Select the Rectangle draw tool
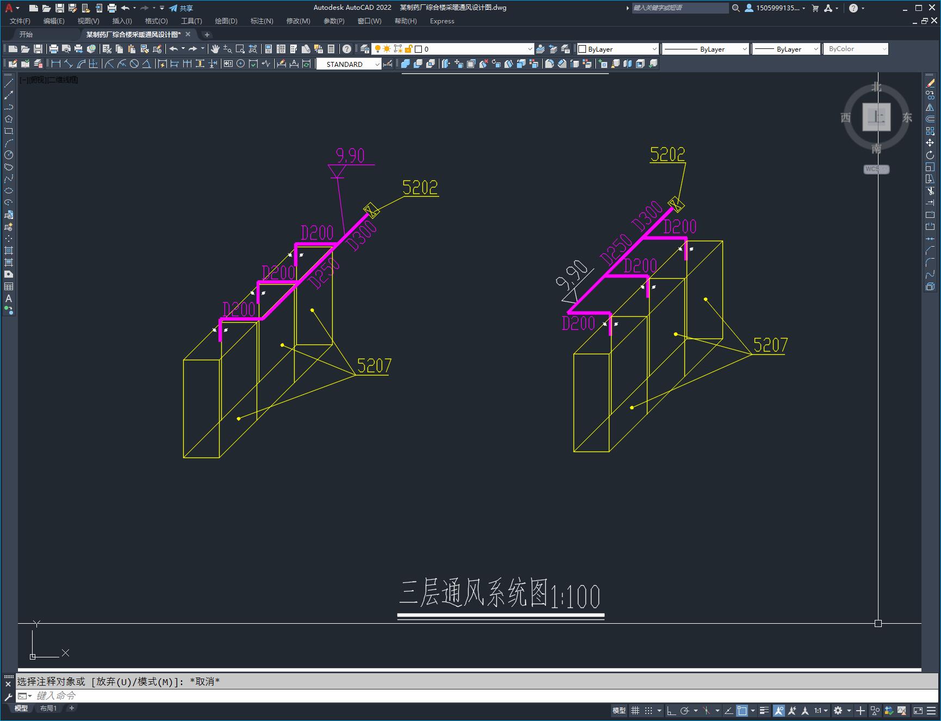The width and height of the screenshot is (941, 721). point(9,131)
